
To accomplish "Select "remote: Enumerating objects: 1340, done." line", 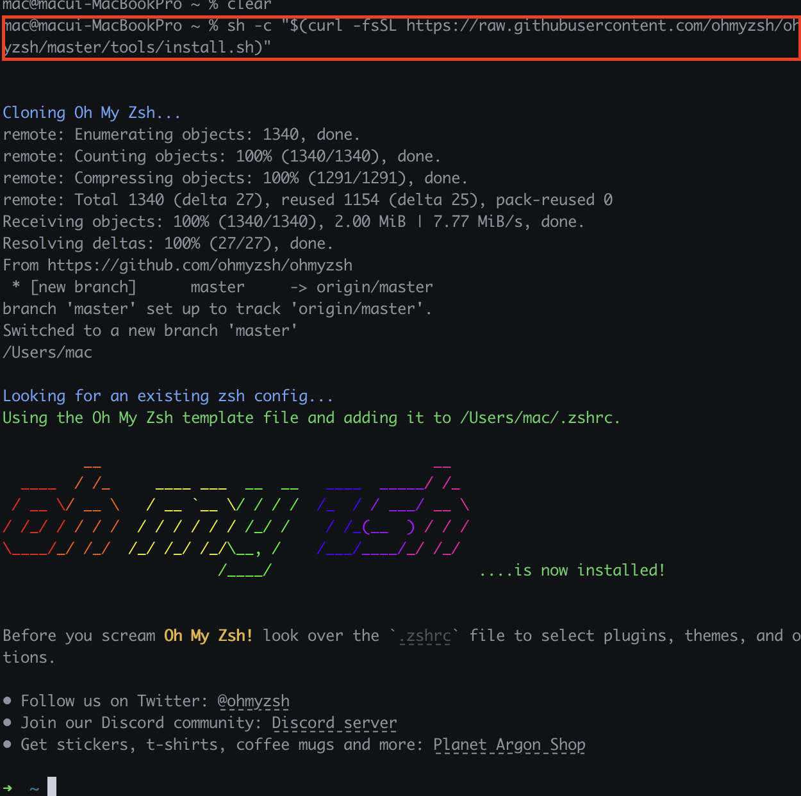I will coord(181,135).
